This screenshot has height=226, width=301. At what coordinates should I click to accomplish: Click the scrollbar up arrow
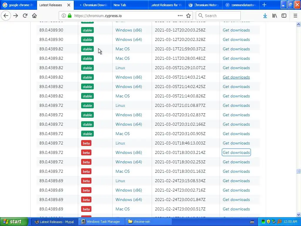coord(298,24)
